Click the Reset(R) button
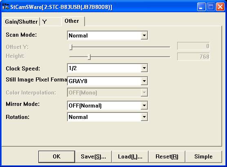The width and height of the screenshot is (227, 167). click(x=167, y=156)
